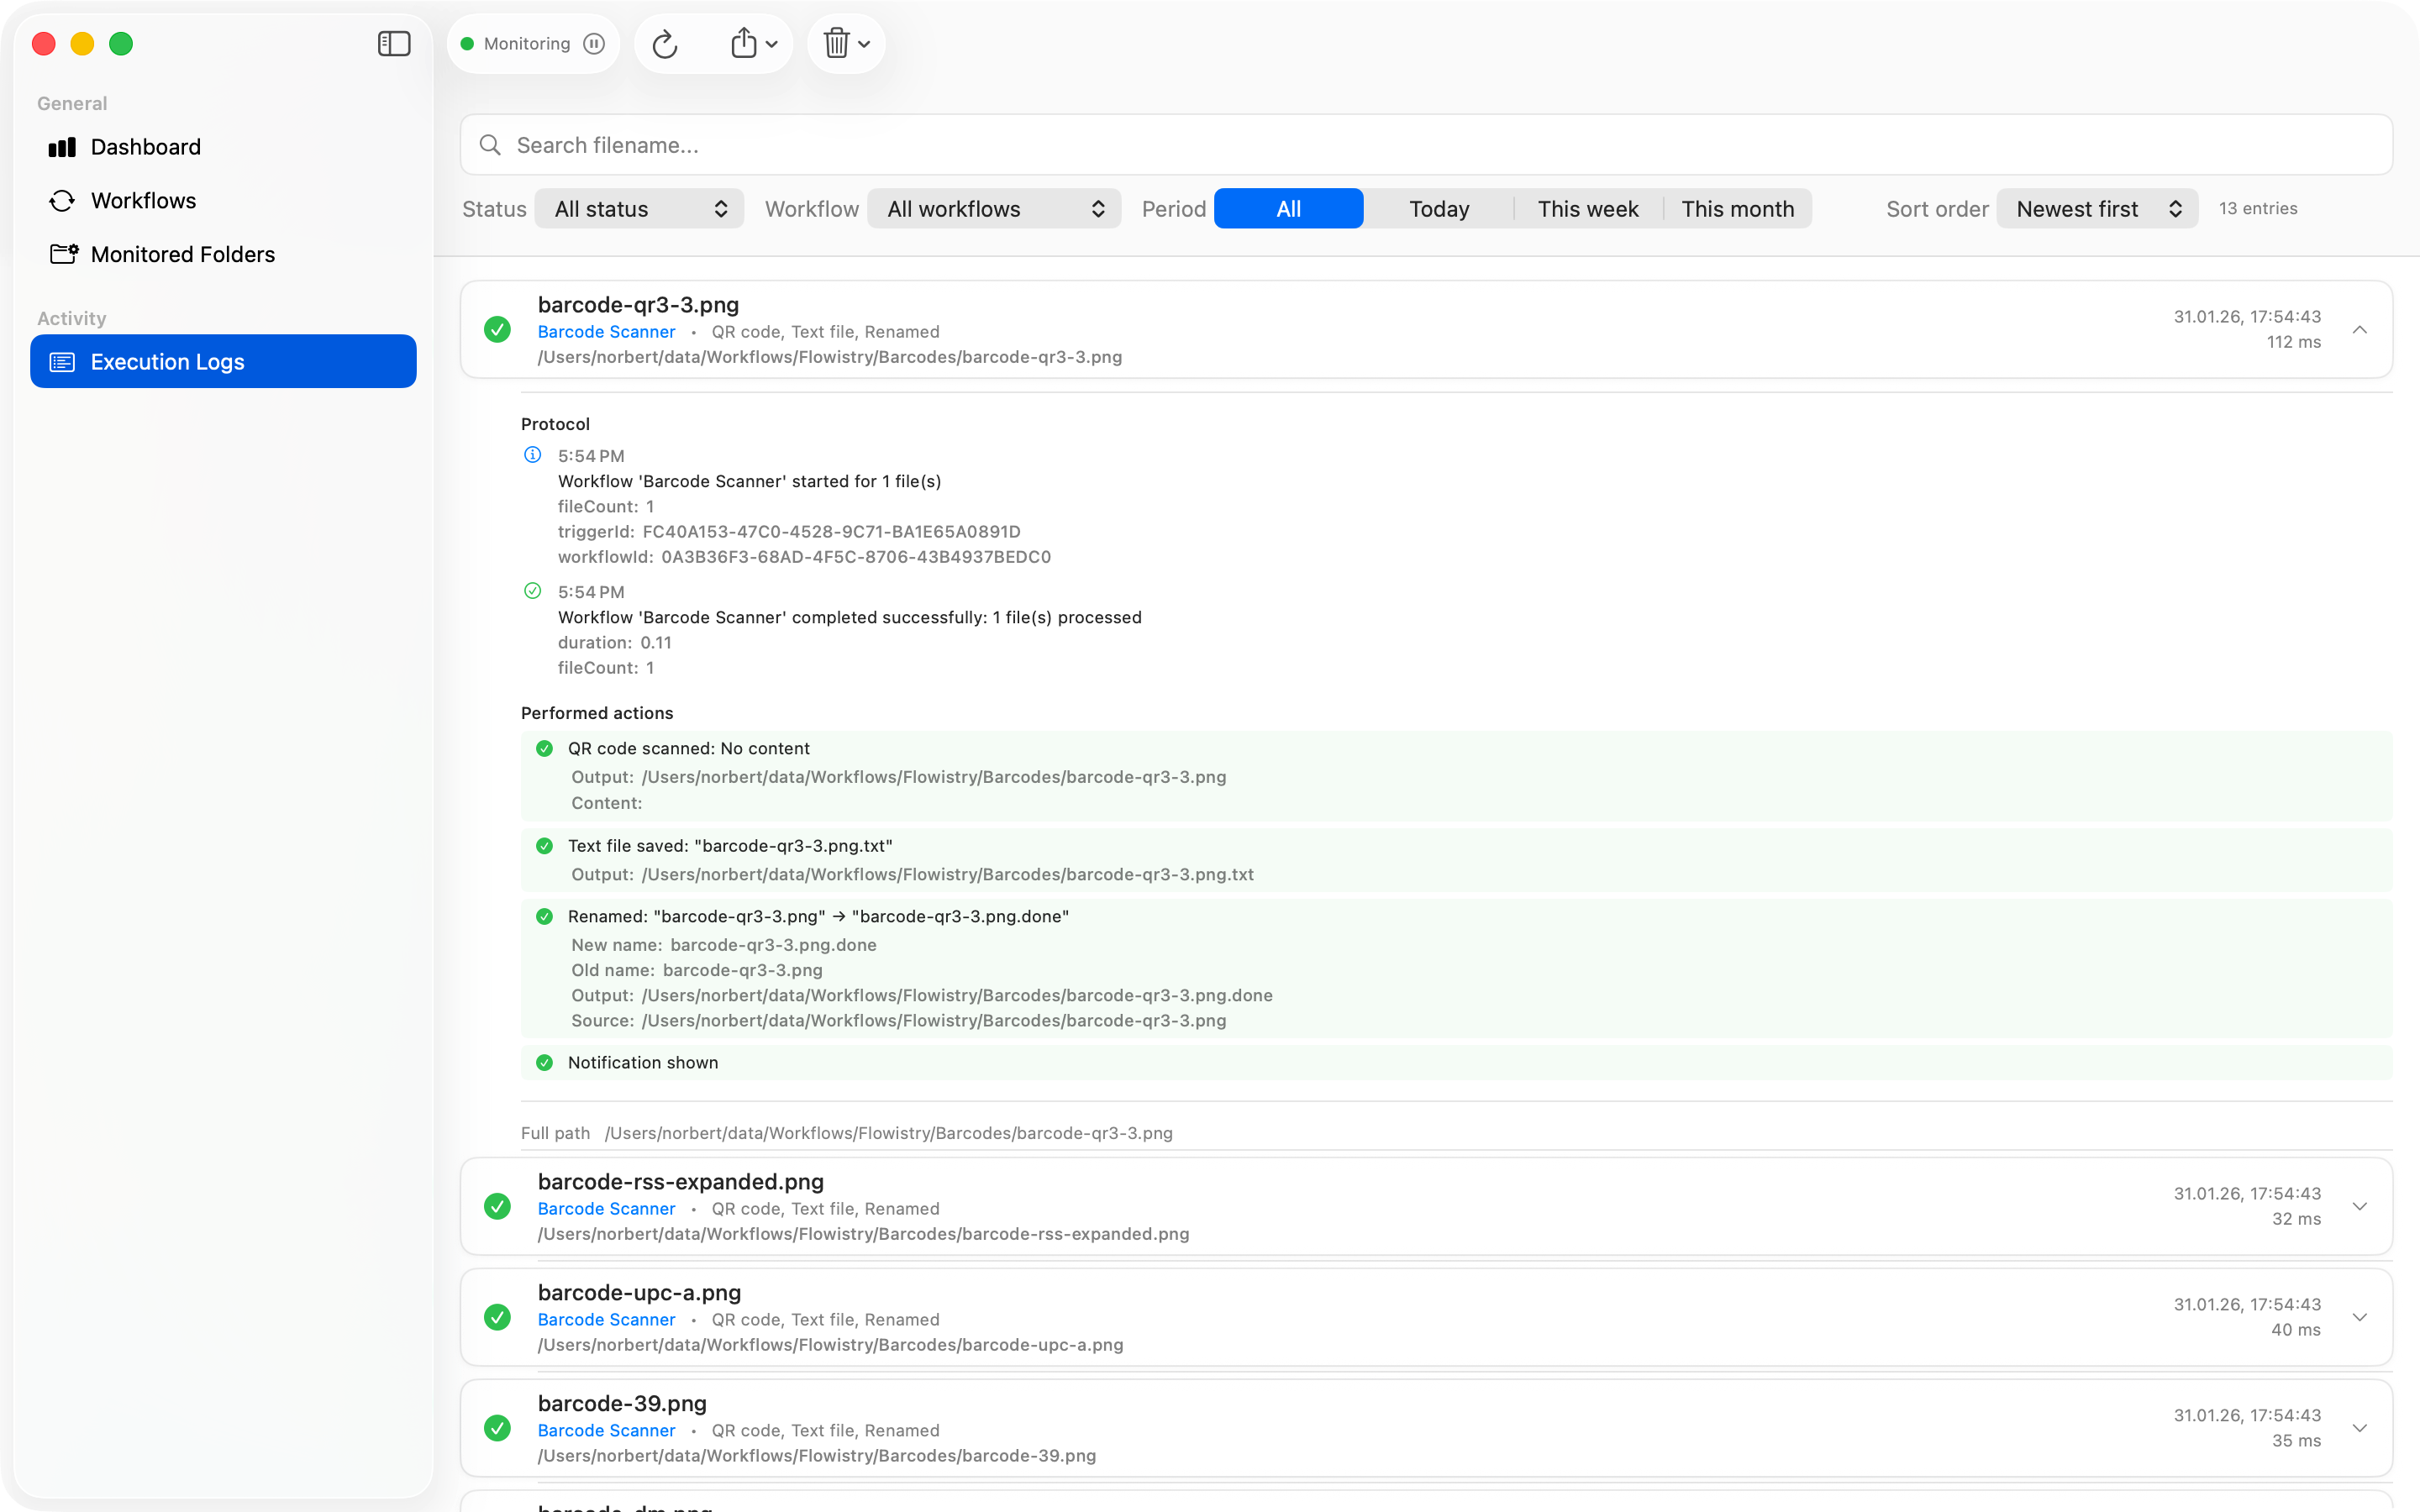Click the Workflows cycle icon

tap(62, 201)
